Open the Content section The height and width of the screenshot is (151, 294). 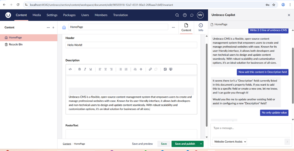coord(21,15)
